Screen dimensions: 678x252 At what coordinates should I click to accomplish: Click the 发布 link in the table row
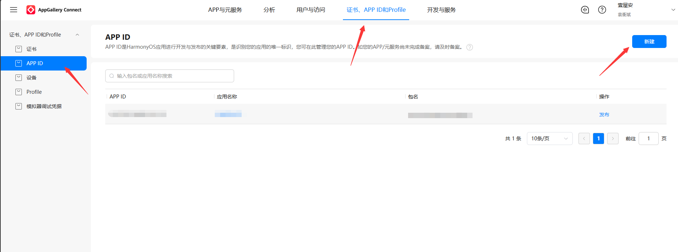604,115
